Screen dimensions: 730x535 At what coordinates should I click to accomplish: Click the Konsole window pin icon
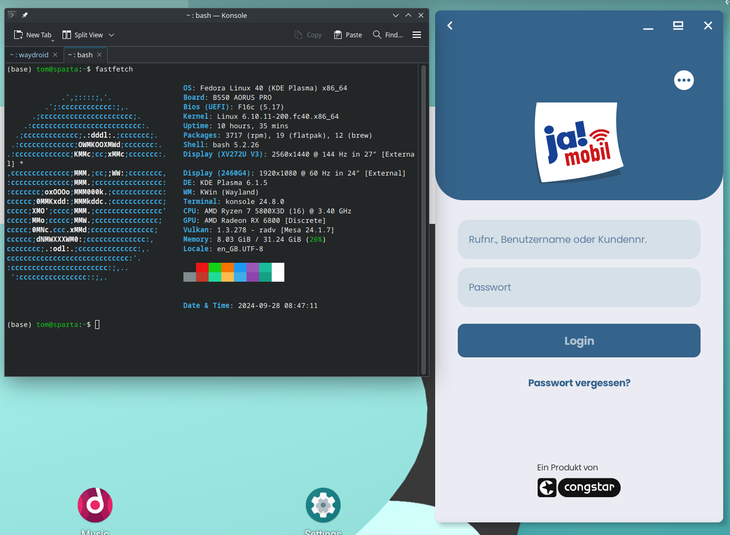25,15
